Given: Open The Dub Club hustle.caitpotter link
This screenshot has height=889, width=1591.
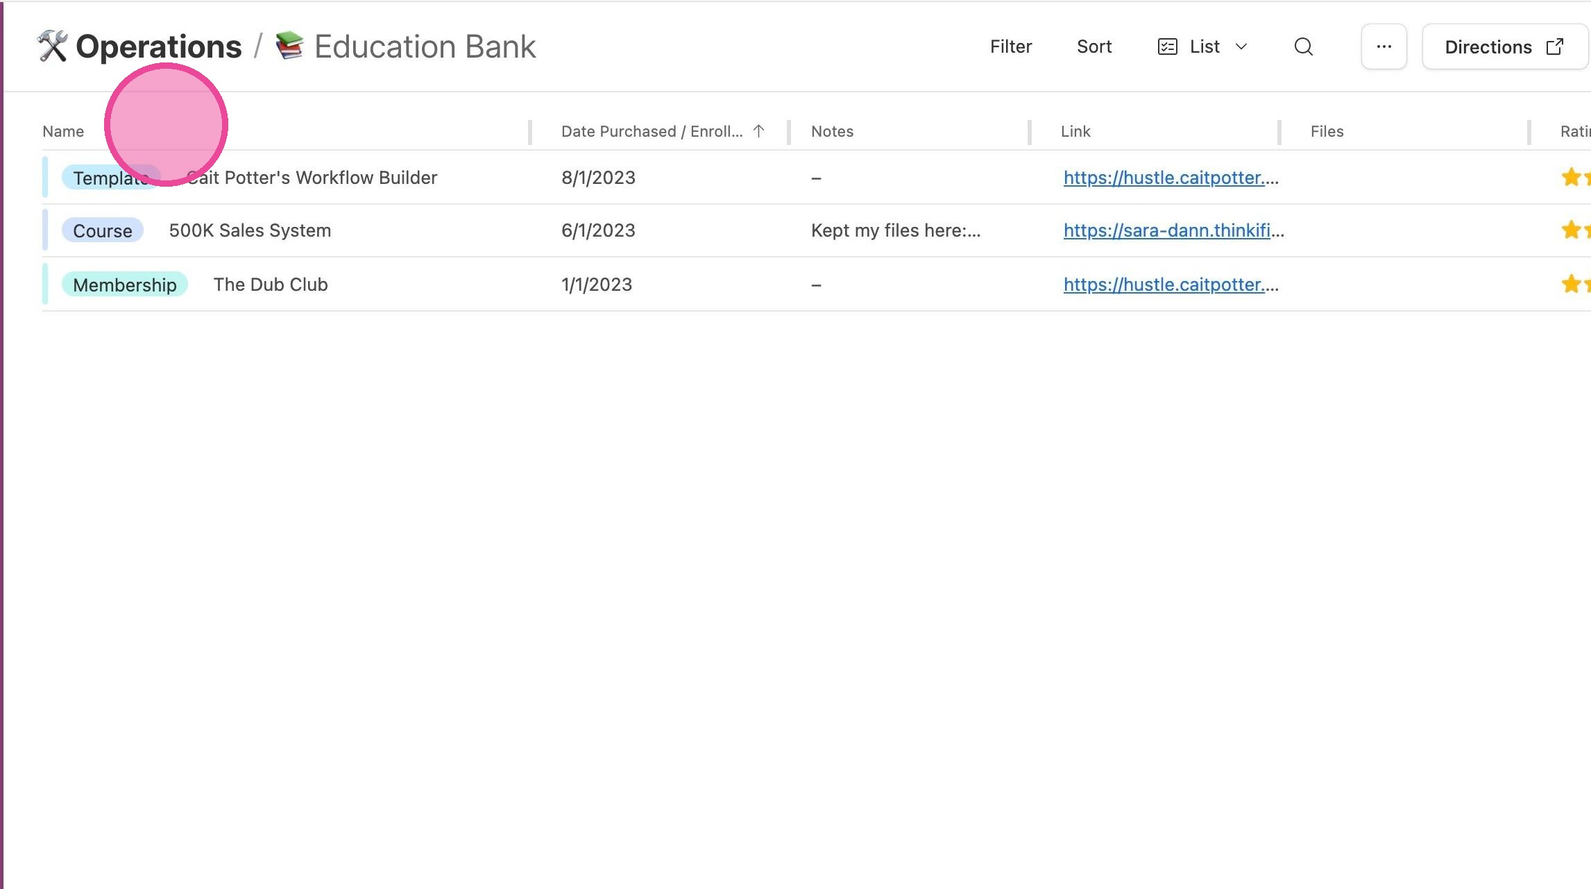Looking at the screenshot, I should (1171, 285).
